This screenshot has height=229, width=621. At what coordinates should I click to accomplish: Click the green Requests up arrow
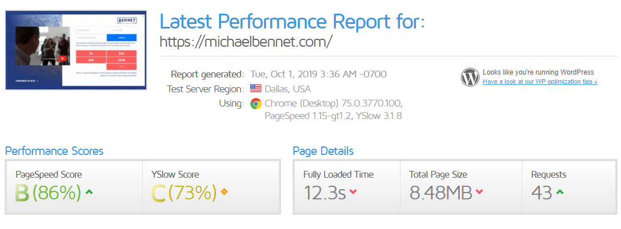[560, 193]
